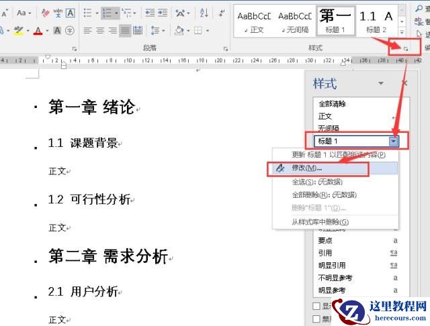Image resolution: width=430 pixels, height=326 pixels.
Task: Open the Font dialog launcher
Action: [75, 49]
